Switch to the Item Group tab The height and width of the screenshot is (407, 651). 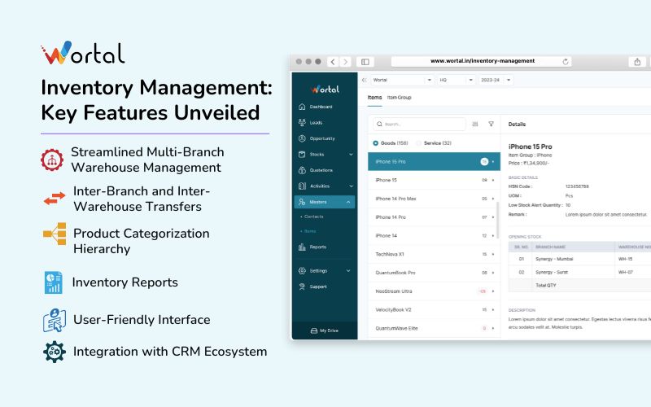click(x=399, y=98)
